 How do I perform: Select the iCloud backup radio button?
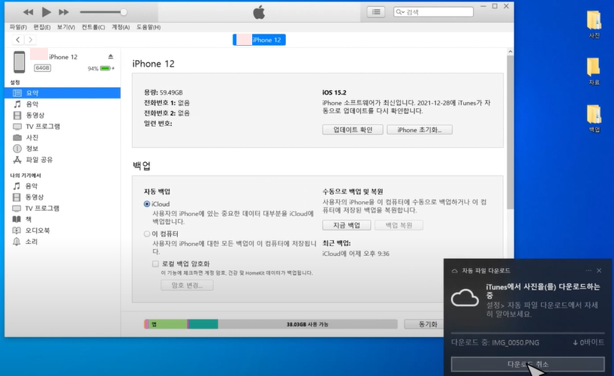click(x=147, y=204)
